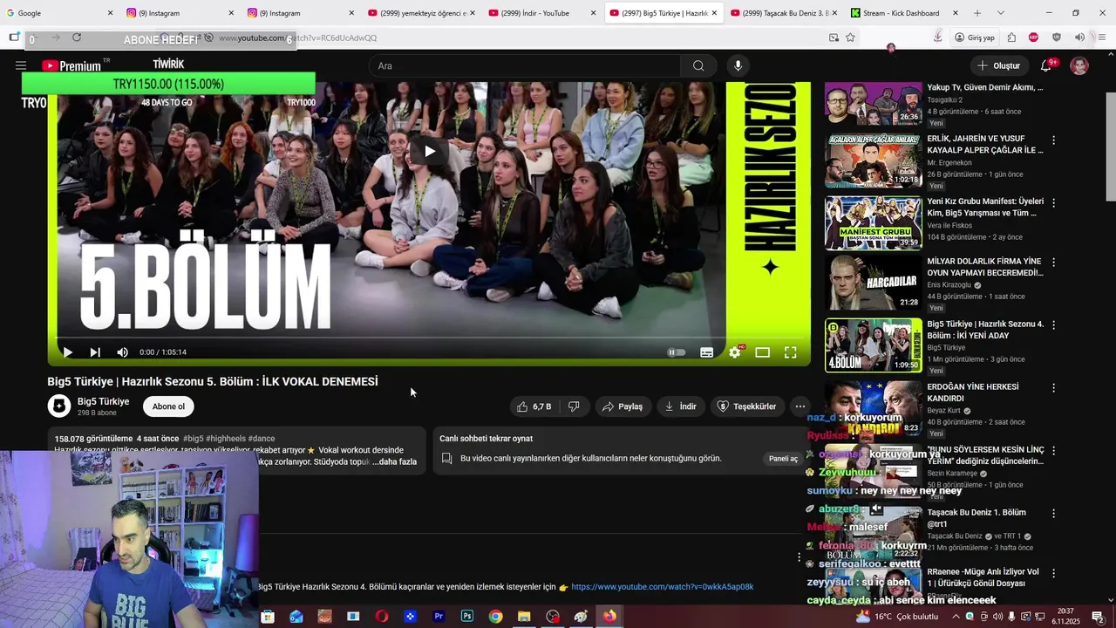This screenshot has width=1116, height=628.
Task: Open the Paylaş share dialog
Action: tap(623, 406)
